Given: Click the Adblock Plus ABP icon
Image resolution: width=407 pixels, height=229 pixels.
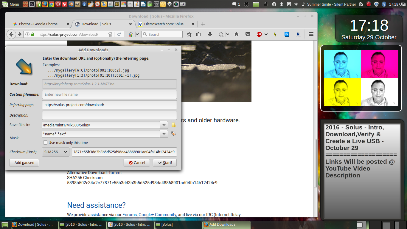Looking at the screenshot, I should 259,34.
